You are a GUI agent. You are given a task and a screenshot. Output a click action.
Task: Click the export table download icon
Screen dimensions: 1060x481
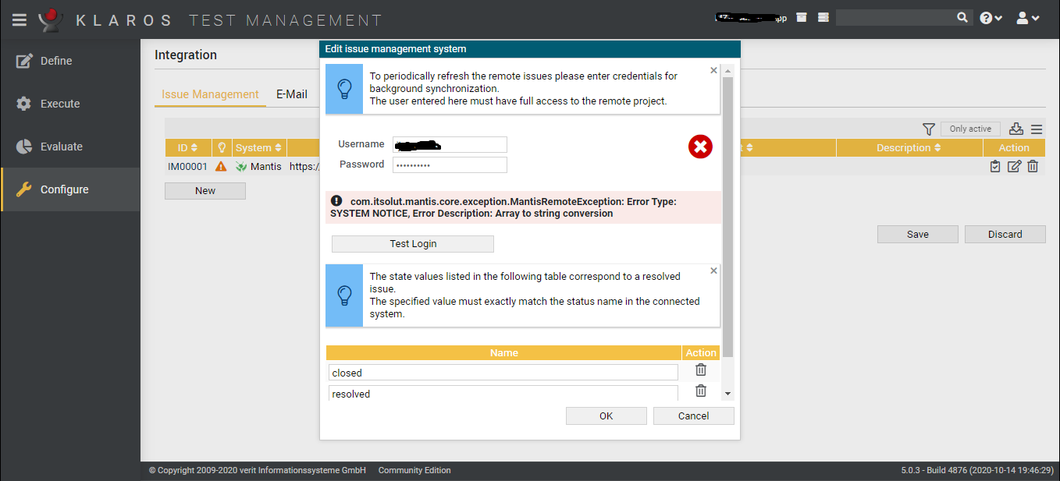click(x=1016, y=129)
